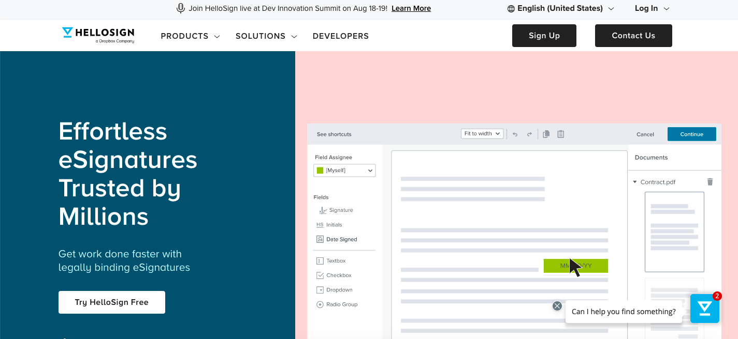Select the Signature field icon
Screen dimensions: 738x339
pos(323,210)
